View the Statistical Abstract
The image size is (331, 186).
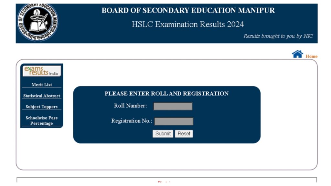point(41,96)
